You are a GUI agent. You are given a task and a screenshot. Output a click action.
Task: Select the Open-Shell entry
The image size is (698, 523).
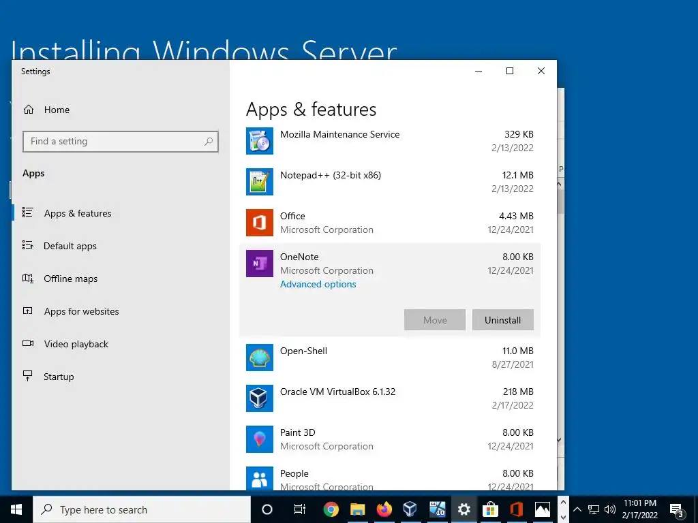pos(389,358)
